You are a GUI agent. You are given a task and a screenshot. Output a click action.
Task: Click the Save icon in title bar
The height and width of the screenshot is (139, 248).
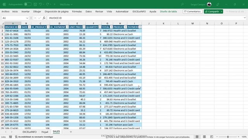(x=35, y=4)
